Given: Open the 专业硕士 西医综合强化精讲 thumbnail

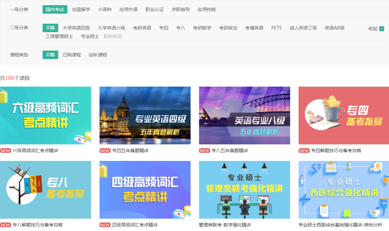Looking at the screenshot, I should pos(344,190).
